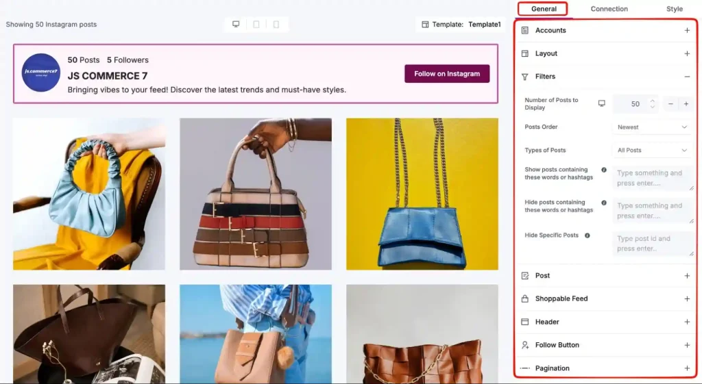Click device icon beside Number of Posts
The image size is (702, 384).
click(x=602, y=103)
